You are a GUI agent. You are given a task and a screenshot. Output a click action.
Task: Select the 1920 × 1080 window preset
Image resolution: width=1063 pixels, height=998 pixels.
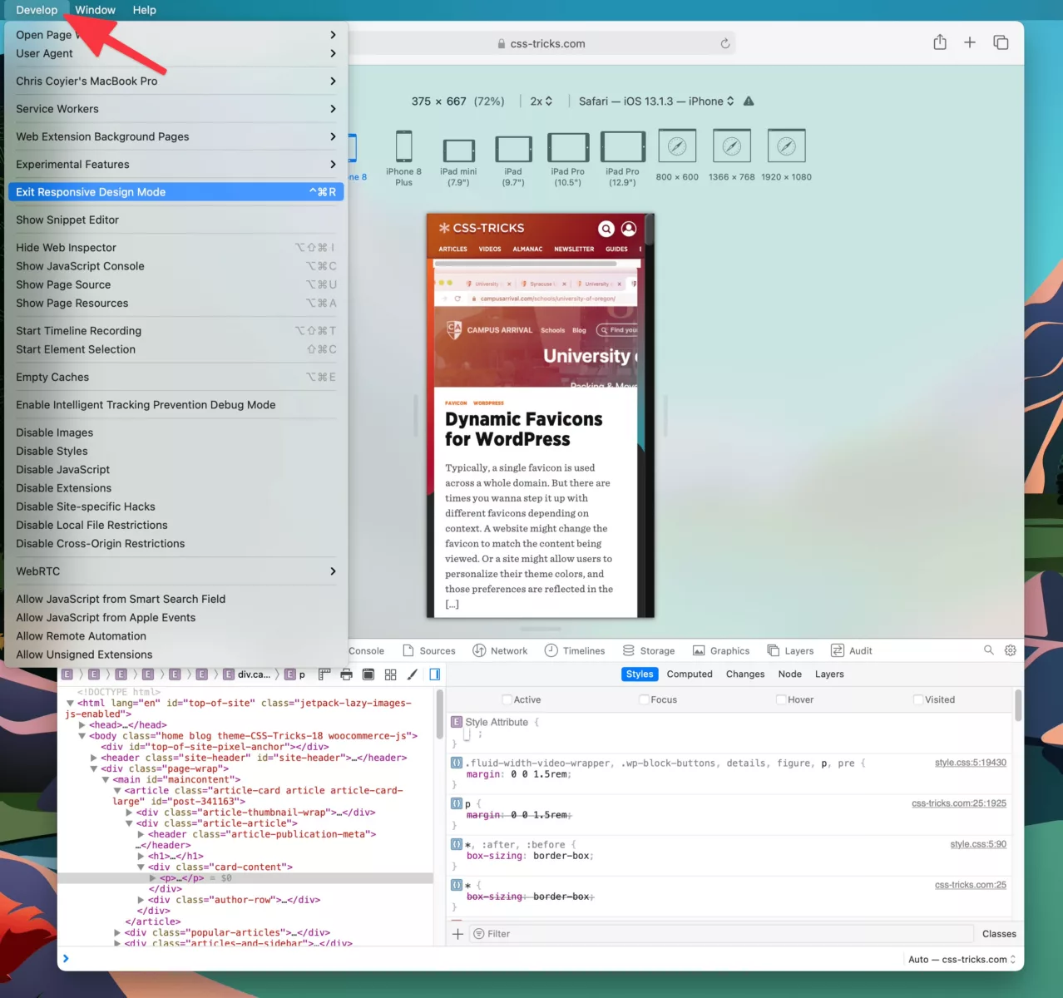click(786, 156)
